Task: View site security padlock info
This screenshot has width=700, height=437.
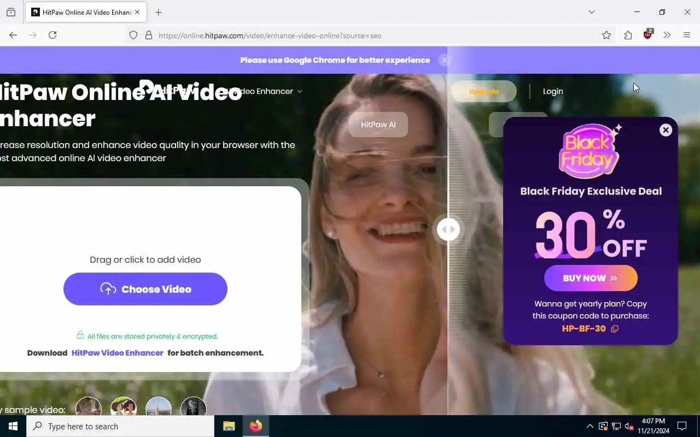Action: [x=148, y=35]
